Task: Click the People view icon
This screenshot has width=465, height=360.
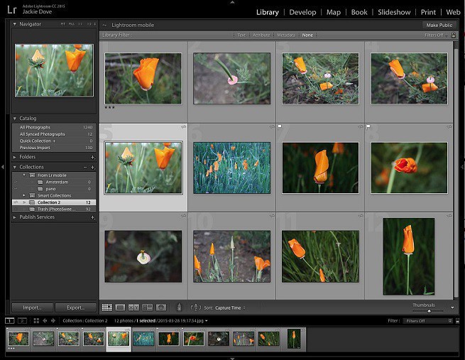Action: pyautogui.click(x=161, y=307)
